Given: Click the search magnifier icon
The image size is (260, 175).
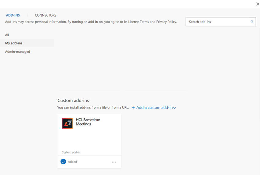Looking at the screenshot, I should pyautogui.click(x=252, y=22).
